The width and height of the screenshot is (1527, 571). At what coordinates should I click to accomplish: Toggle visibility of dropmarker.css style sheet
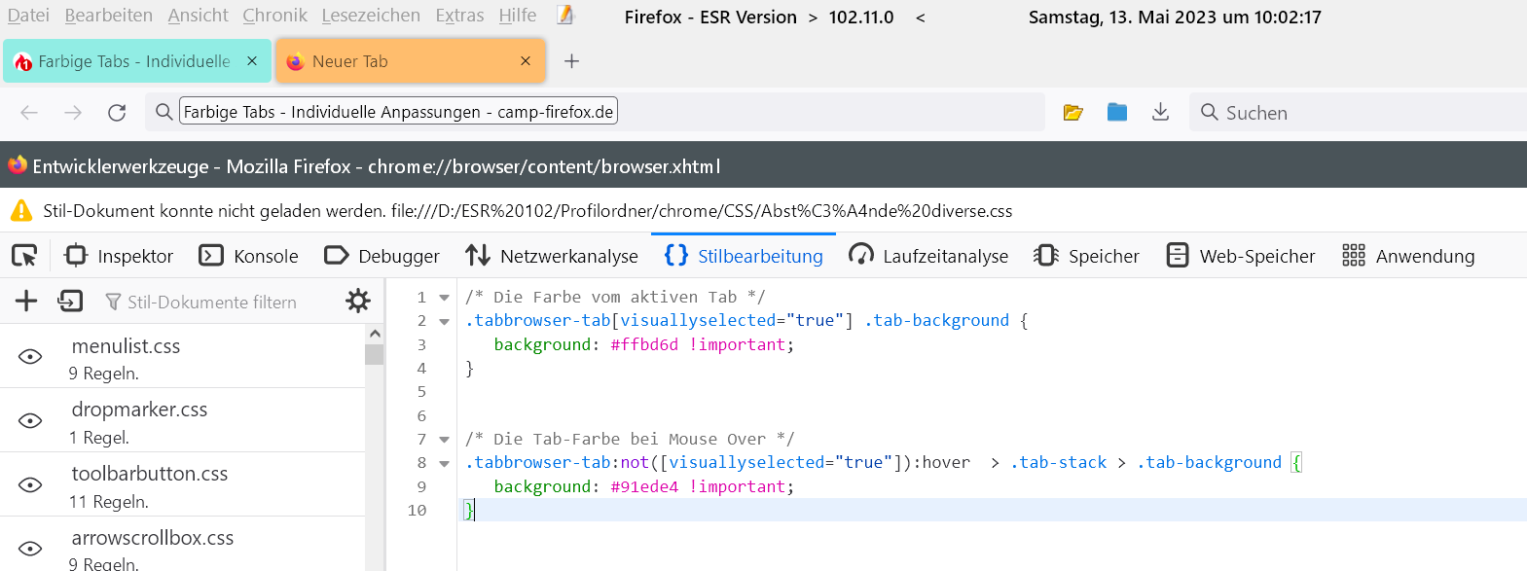31,421
